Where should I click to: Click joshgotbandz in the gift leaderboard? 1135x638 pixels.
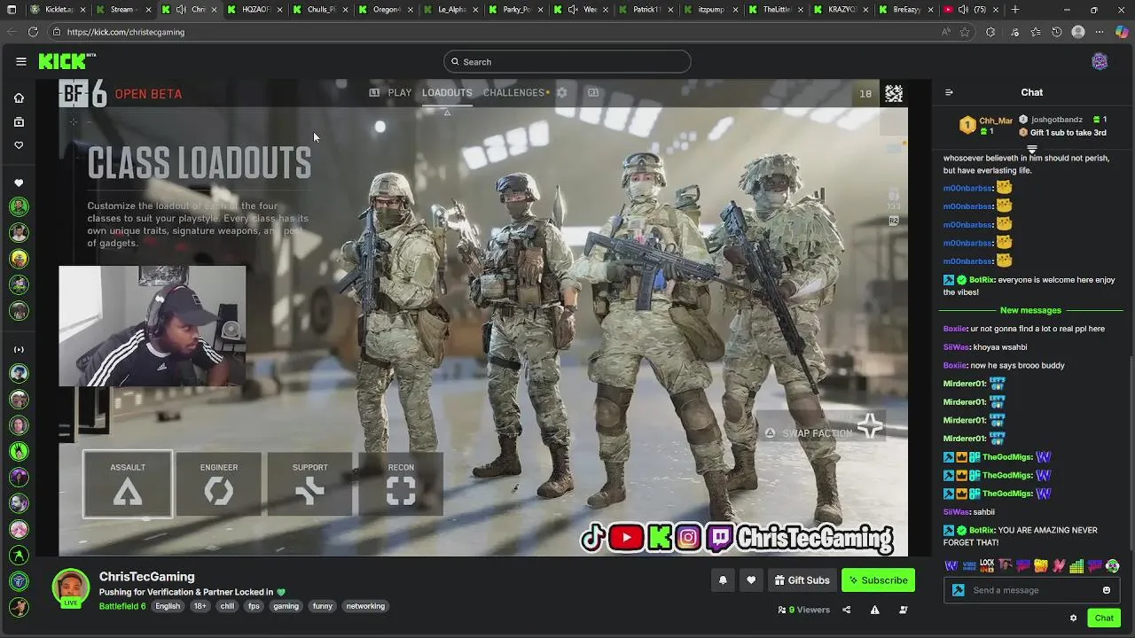click(x=1056, y=120)
